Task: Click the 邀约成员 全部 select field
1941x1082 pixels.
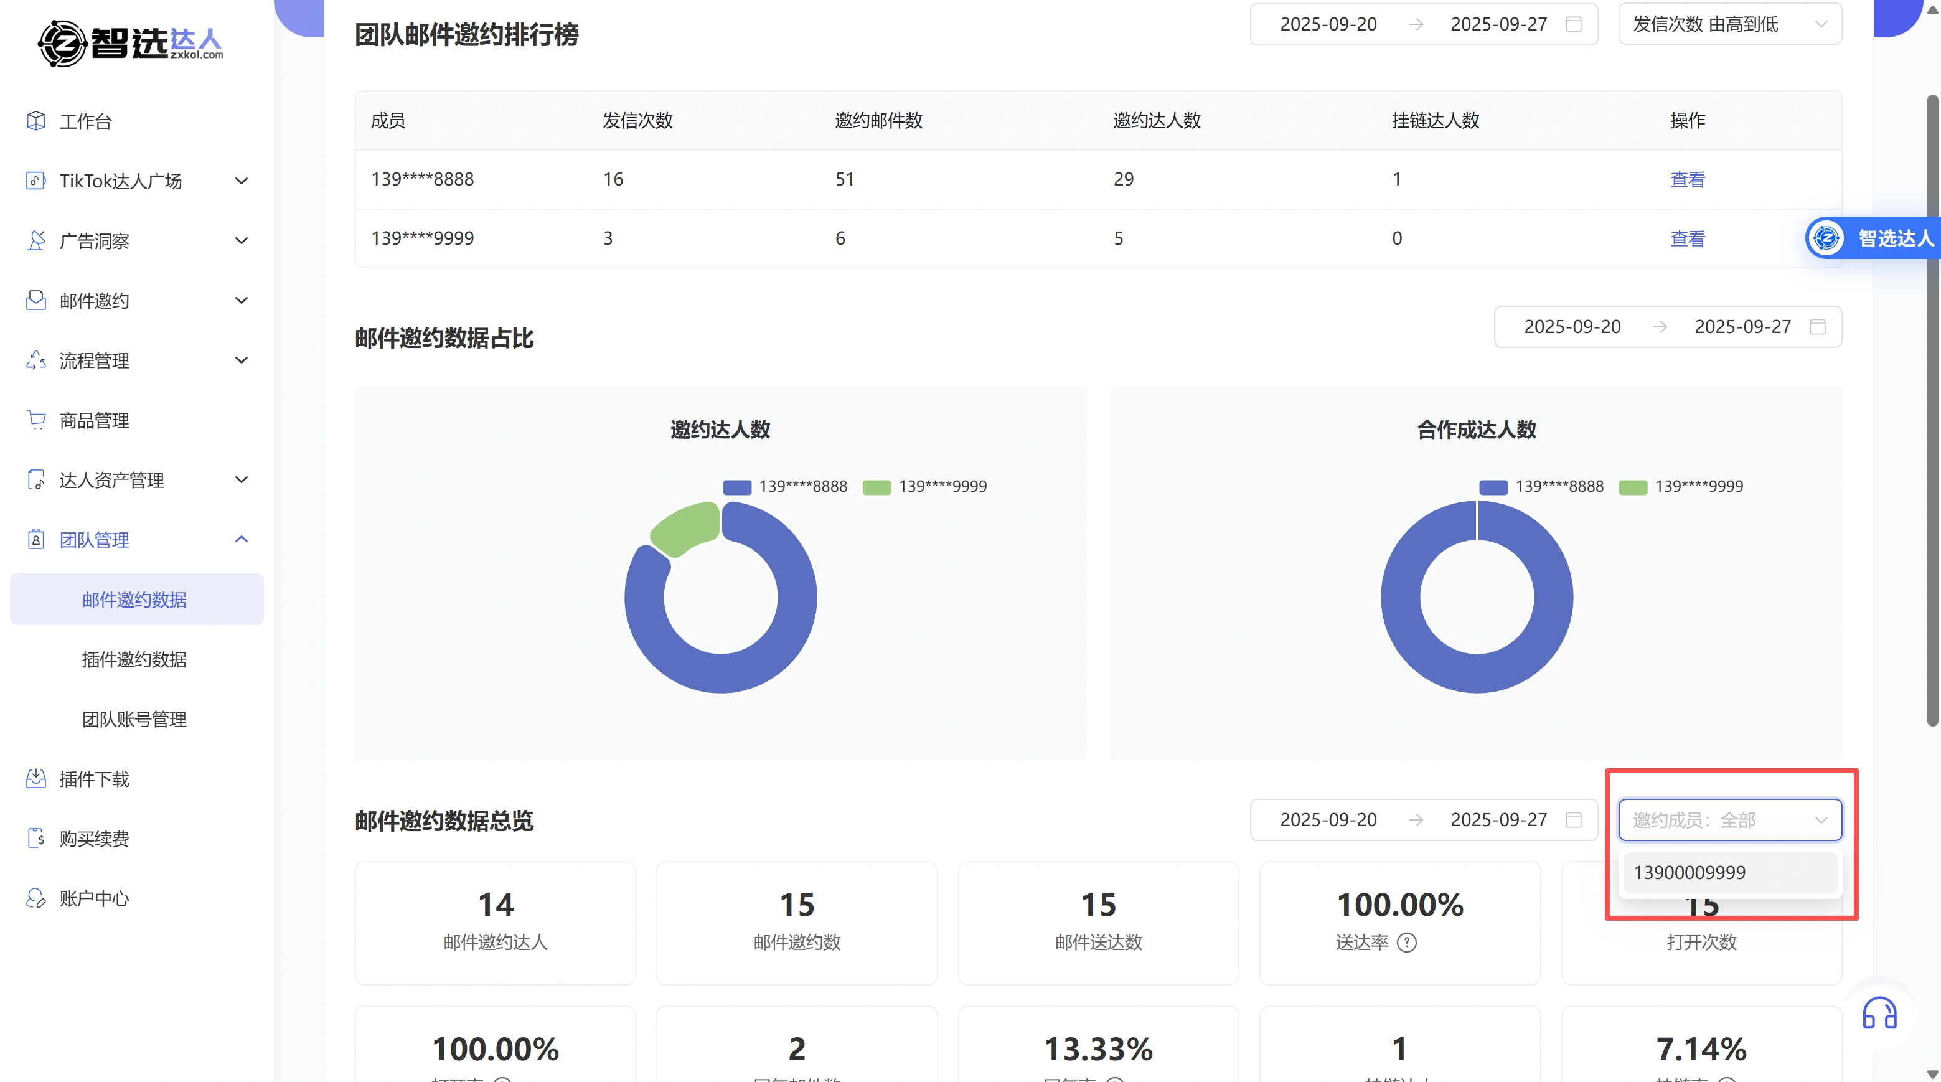Action: point(1729,820)
